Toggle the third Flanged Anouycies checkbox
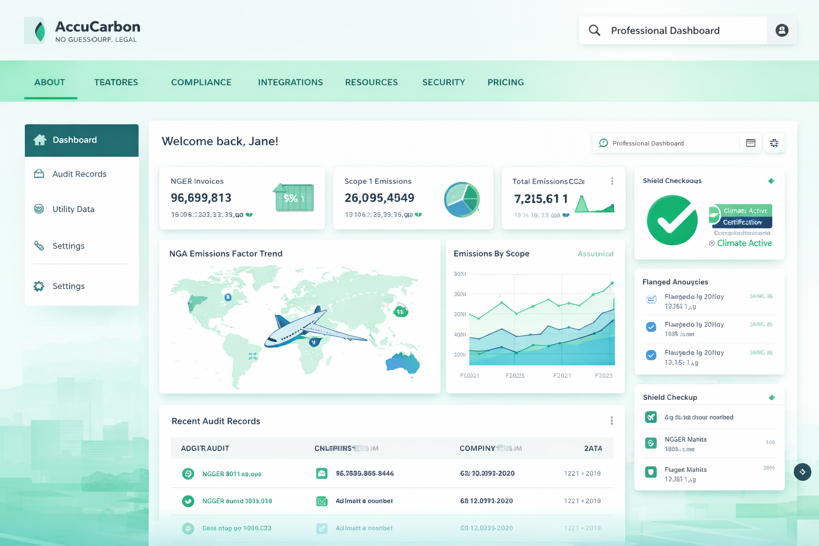Viewport: 819px width, 546px height. (651, 355)
